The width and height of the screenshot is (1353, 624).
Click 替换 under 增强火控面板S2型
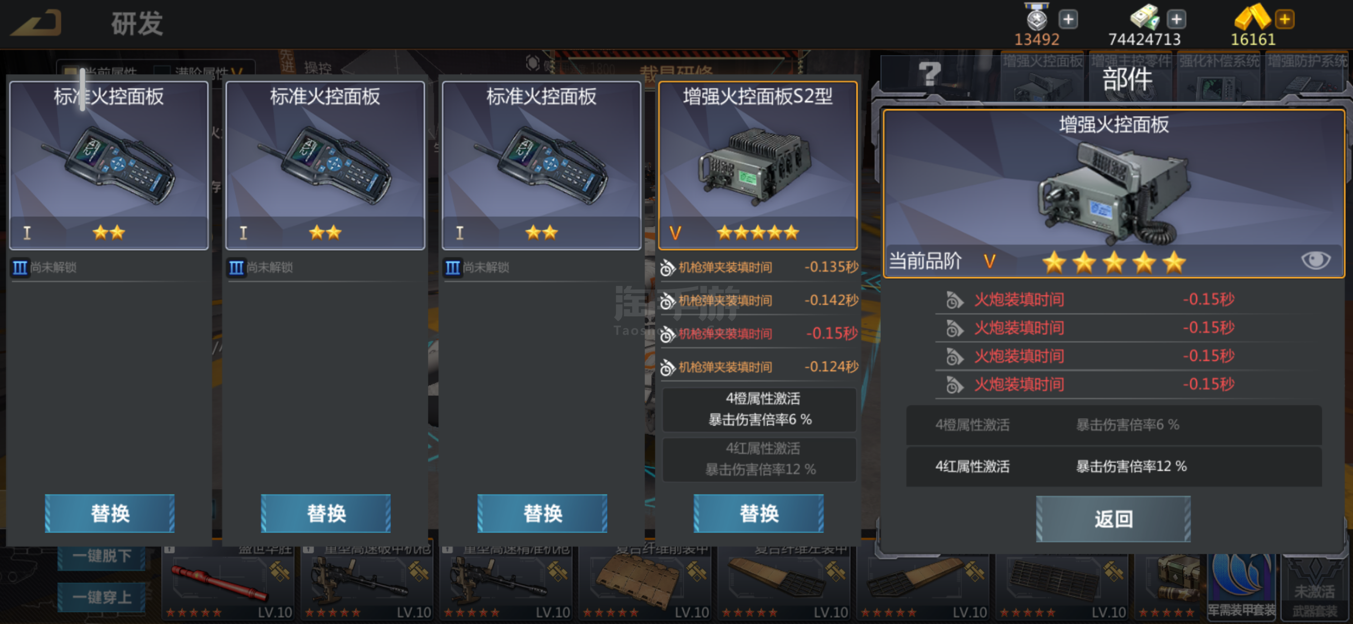point(758,513)
